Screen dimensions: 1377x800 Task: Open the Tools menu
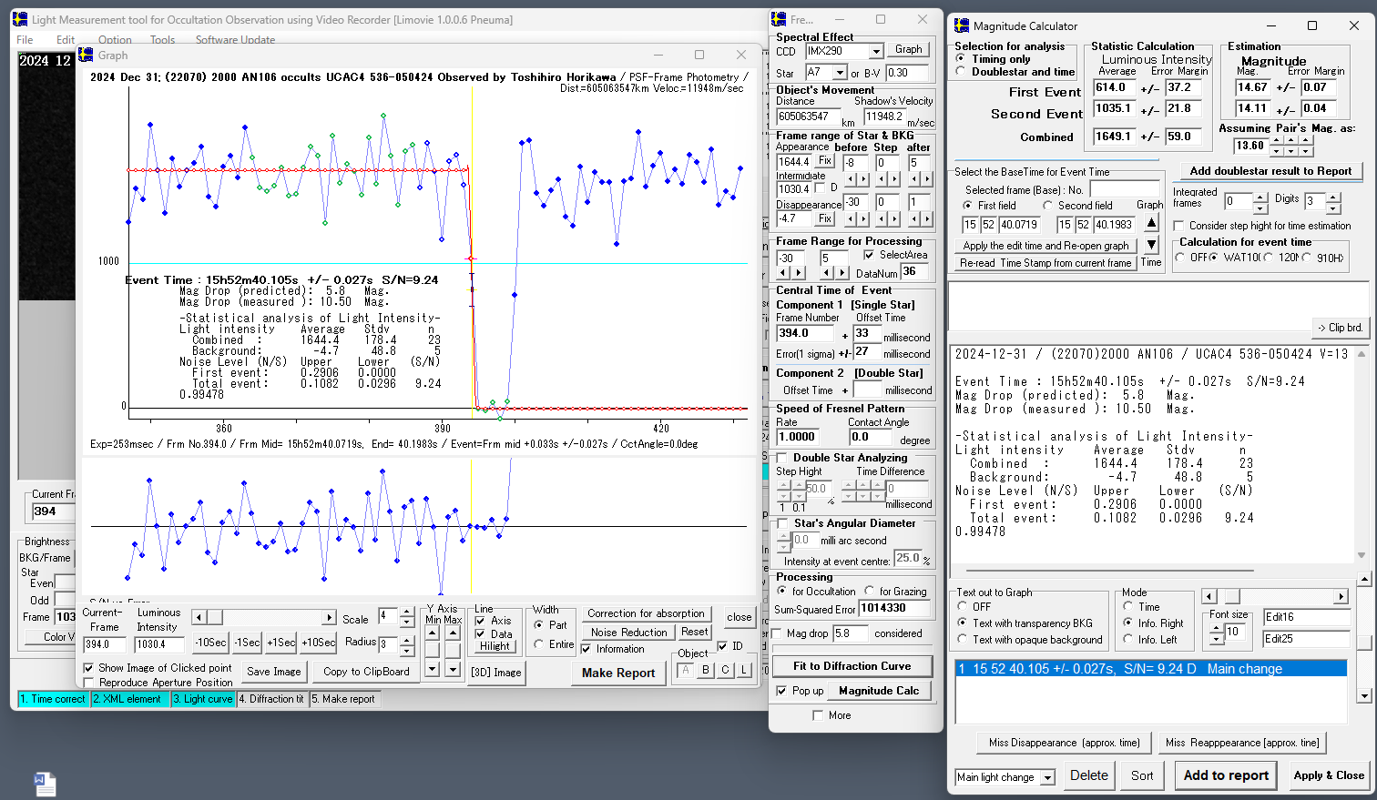click(162, 40)
